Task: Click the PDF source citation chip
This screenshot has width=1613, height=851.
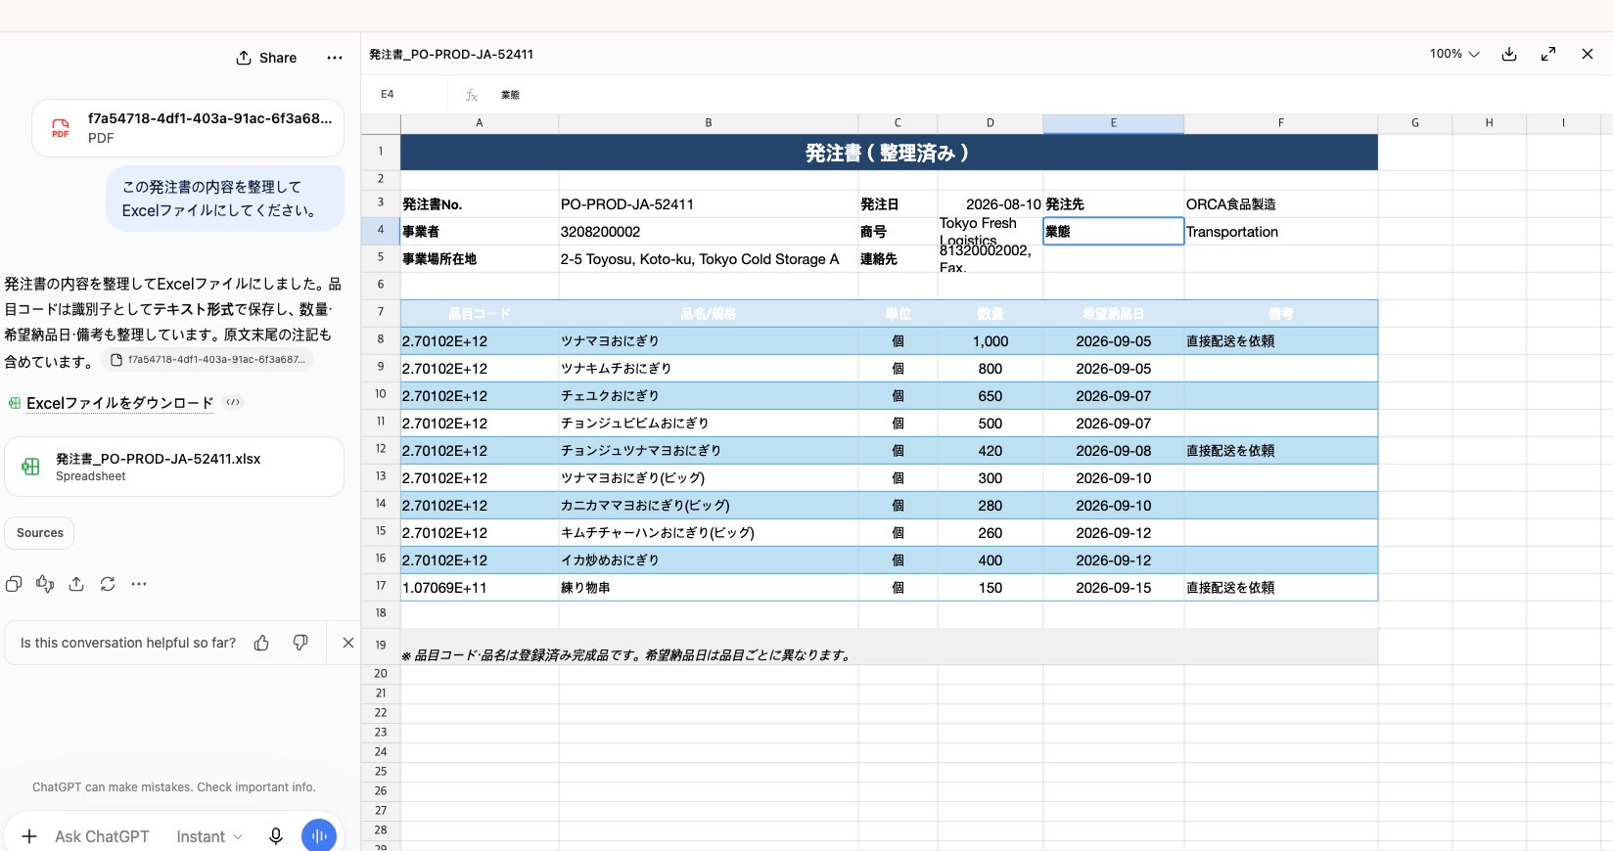Action: [208, 360]
